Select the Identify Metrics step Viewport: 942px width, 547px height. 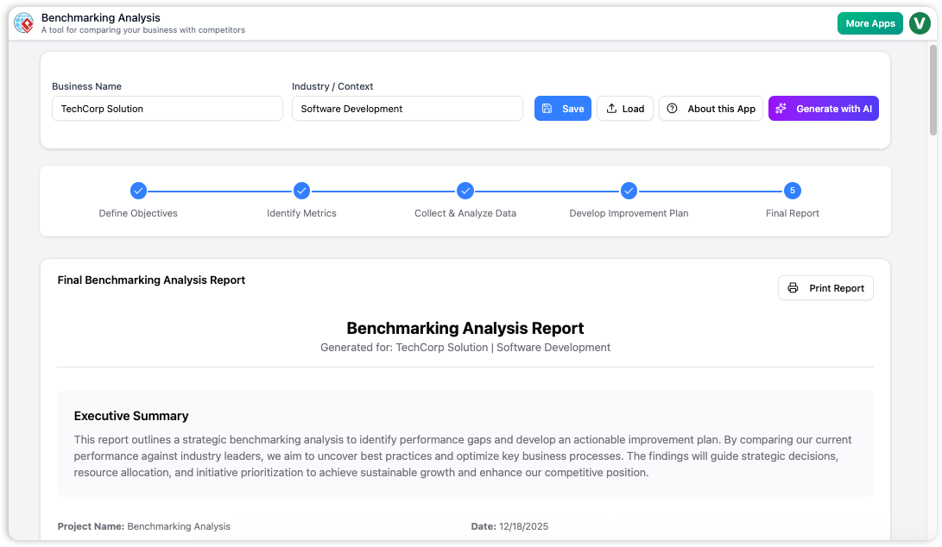click(x=301, y=191)
